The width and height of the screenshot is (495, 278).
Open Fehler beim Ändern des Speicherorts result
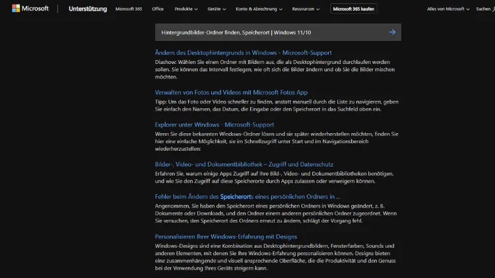click(x=247, y=197)
